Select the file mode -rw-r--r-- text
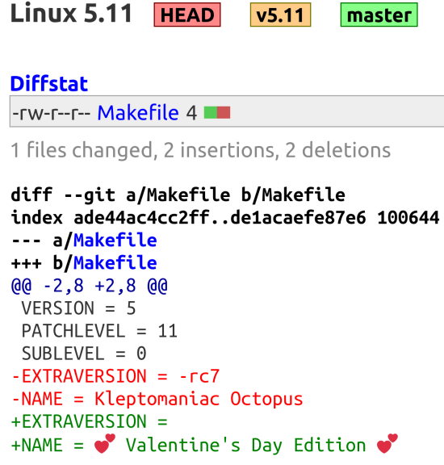 pos(51,113)
